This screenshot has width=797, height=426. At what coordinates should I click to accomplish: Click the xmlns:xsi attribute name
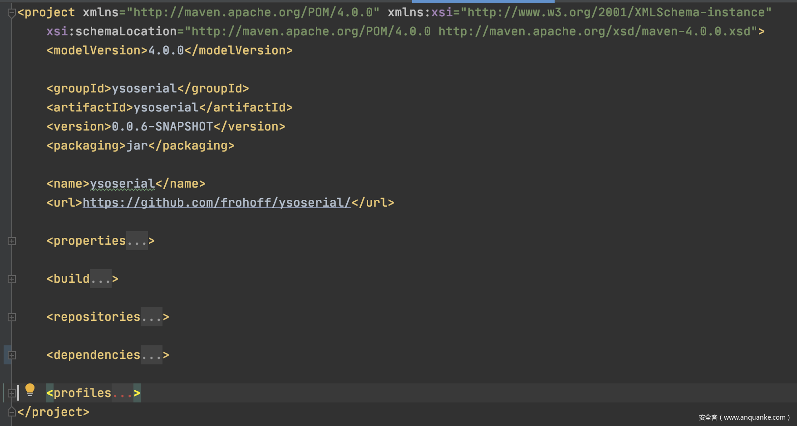(x=420, y=12)
